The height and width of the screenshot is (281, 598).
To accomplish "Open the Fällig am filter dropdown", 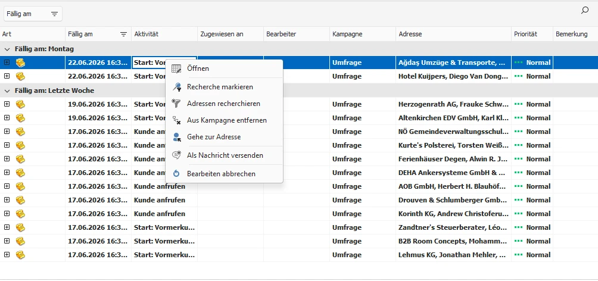I will coord(33,14).
